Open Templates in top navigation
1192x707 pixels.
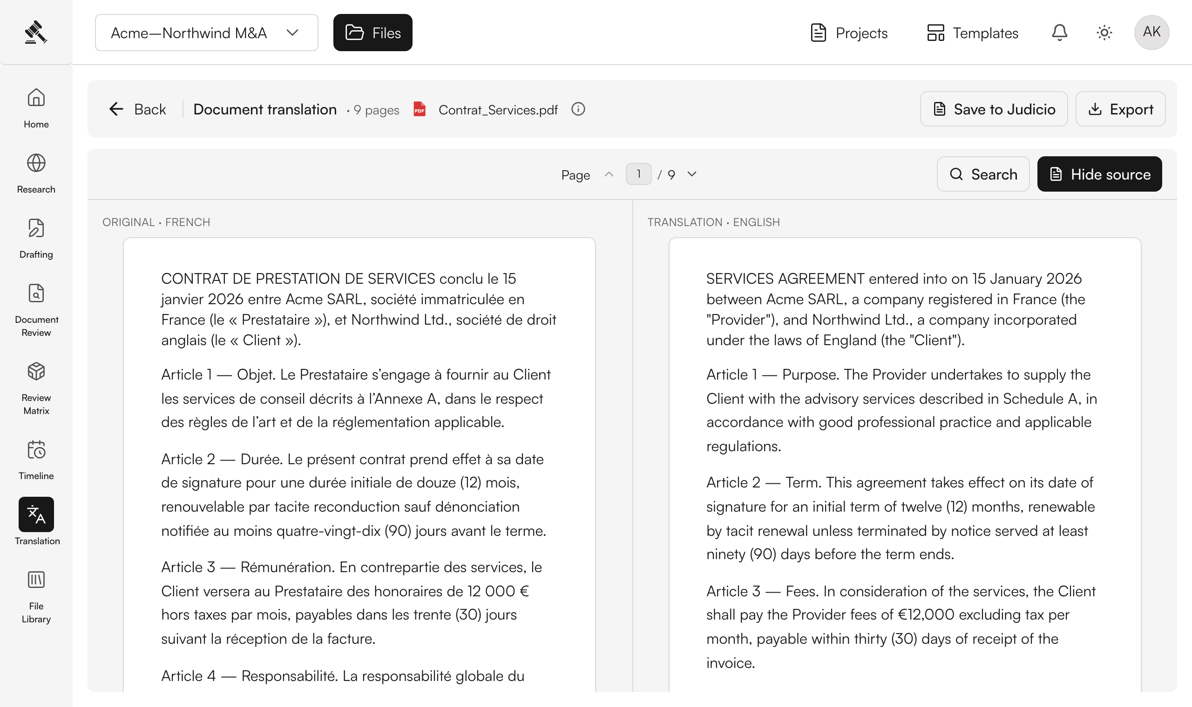[973, 33]
